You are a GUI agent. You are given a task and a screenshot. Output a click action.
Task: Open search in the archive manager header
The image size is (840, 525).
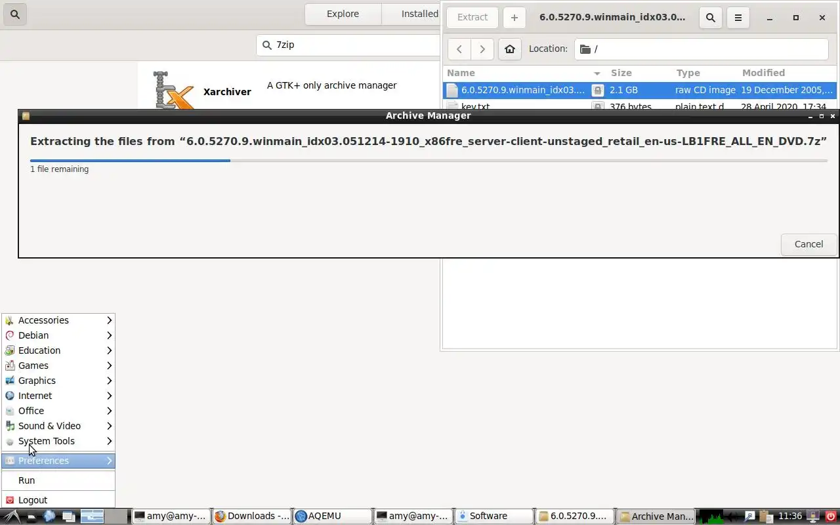point(711,18)
